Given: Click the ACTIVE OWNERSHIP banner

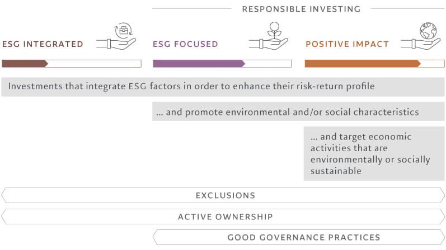Looking at the screenshot, I should 225,217.
